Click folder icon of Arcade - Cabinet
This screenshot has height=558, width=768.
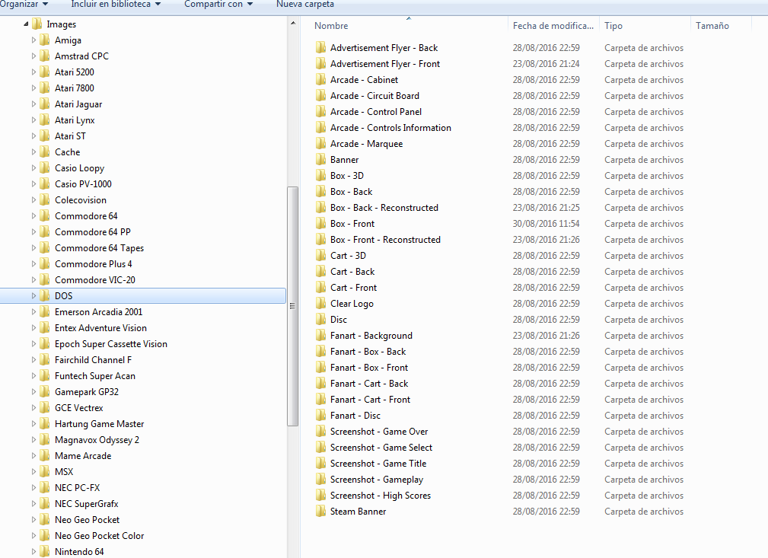[320, 79]
